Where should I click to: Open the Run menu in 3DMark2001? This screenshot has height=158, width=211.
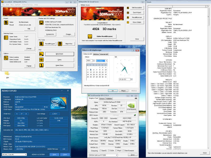[12, 5]
